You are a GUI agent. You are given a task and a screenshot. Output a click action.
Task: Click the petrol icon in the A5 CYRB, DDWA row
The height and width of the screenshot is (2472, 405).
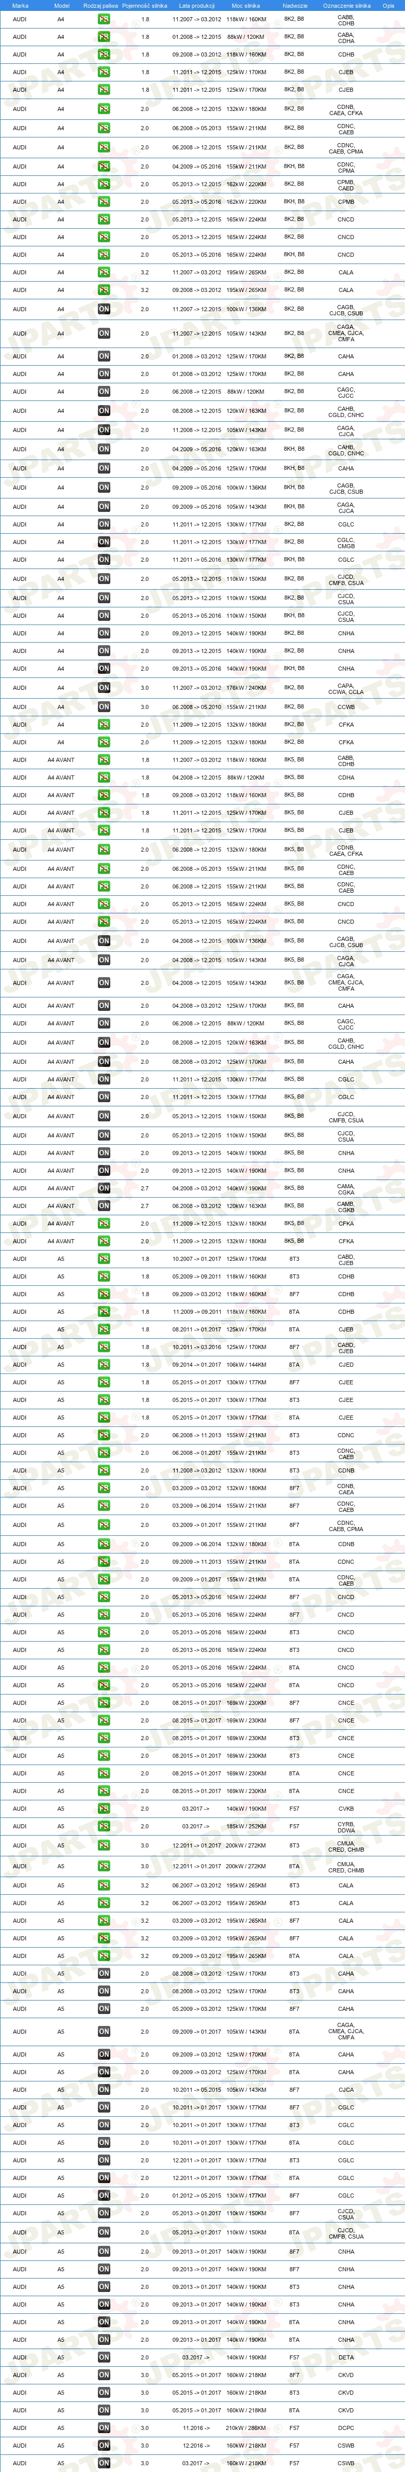pos(104,1826)
